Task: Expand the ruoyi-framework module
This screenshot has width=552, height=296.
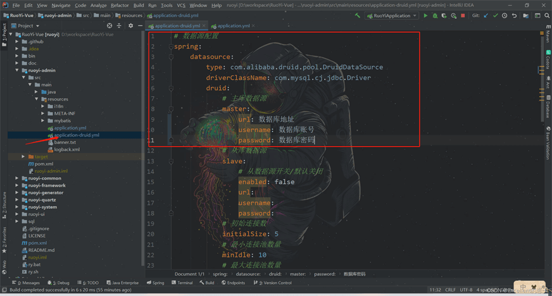Action: (17, 185)
